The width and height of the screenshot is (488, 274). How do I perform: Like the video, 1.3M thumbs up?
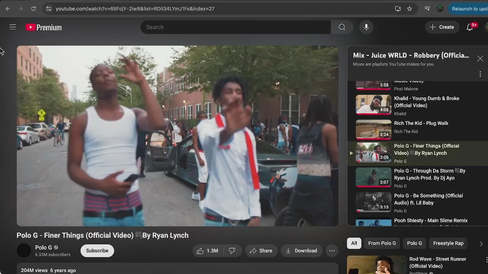[x=207, y=250]
